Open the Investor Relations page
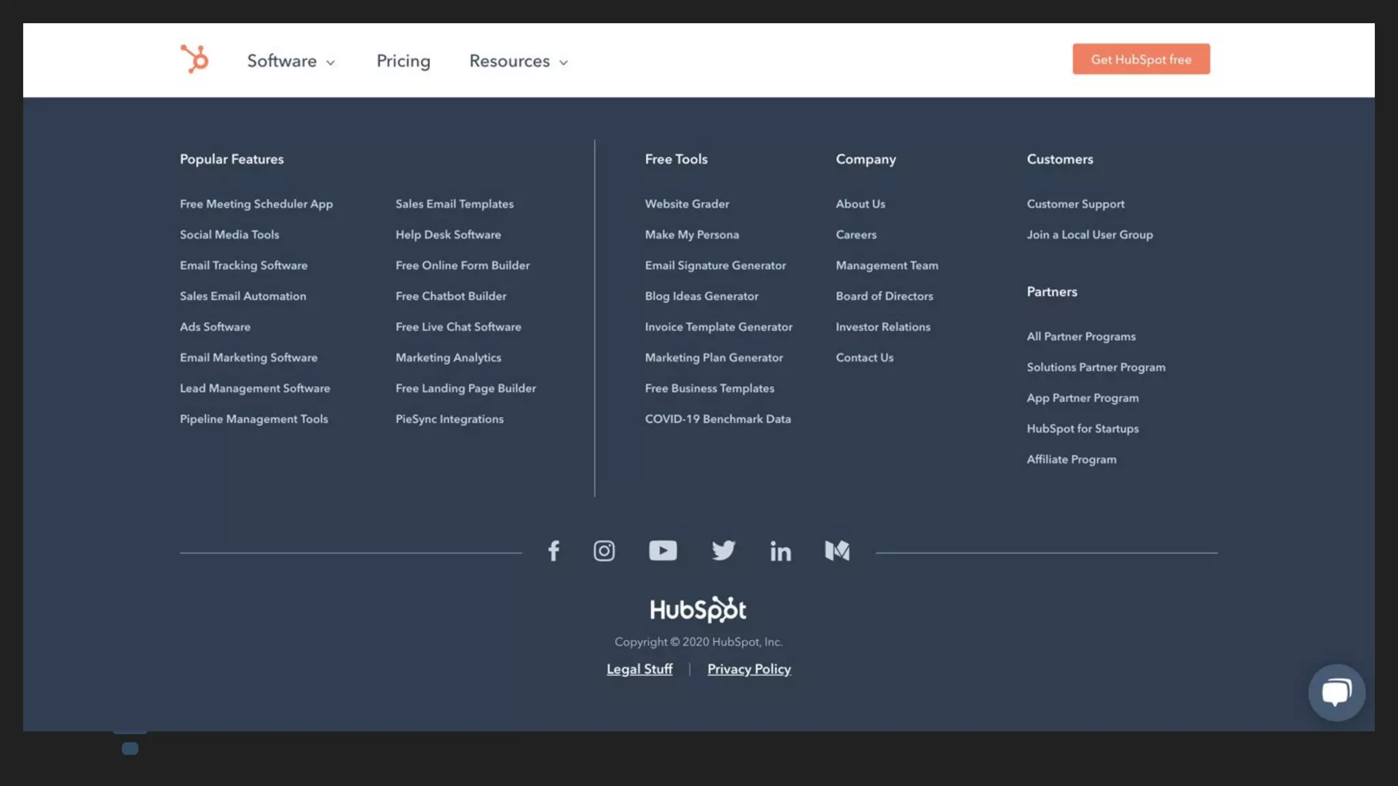The height and width of the screenshot is (786, 1398). (883, 327)
